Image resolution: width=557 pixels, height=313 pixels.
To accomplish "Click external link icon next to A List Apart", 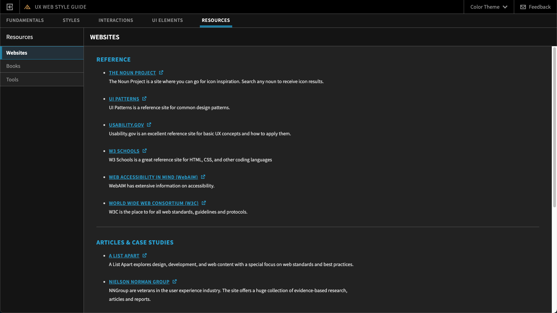I will click(144, 256).
